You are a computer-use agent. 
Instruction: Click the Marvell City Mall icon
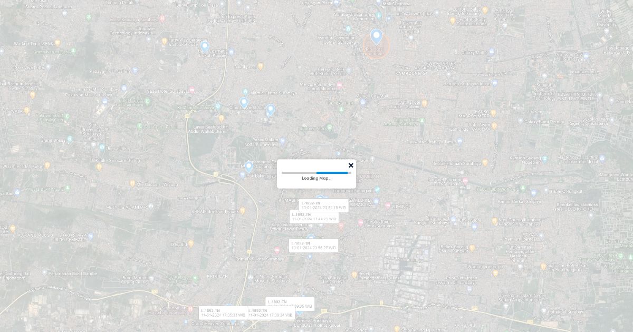(x=362, y=102)
